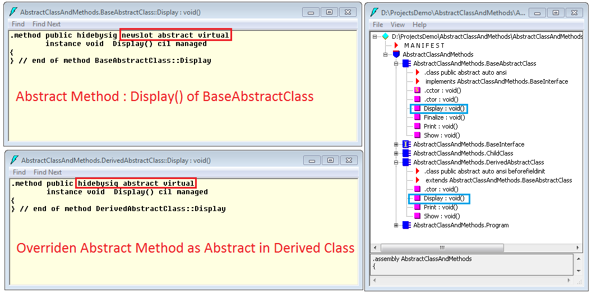
Task: Click red arrow beside 'beforefieldinit' class line
Action: coord(418,171)
